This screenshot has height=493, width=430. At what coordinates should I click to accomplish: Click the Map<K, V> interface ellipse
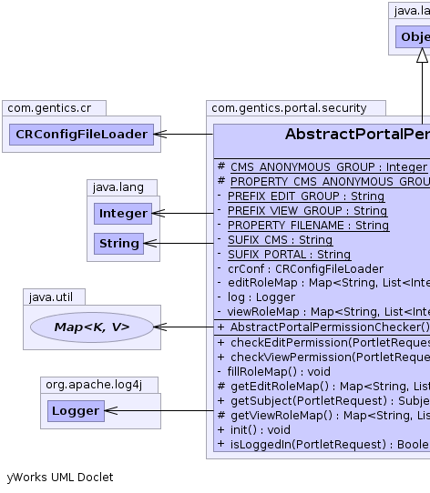pyautogui.click(x=92, y=327)
